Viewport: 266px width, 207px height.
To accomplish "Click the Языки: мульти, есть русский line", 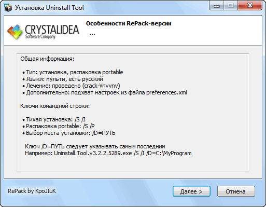I will [x=63, y=79].
